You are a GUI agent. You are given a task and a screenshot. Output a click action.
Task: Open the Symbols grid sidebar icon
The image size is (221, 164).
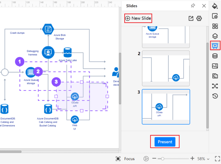215,26
